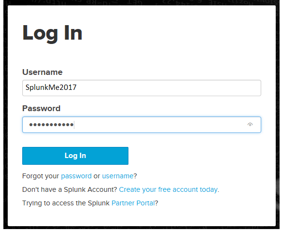The image size is (282, 231).
Task: Click the large Log In heading
Action: (x=52, y=33)
